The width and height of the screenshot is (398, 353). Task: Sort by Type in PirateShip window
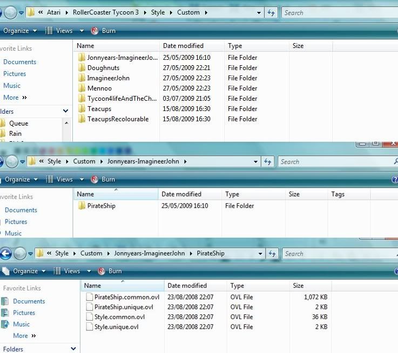pos(258,286)
